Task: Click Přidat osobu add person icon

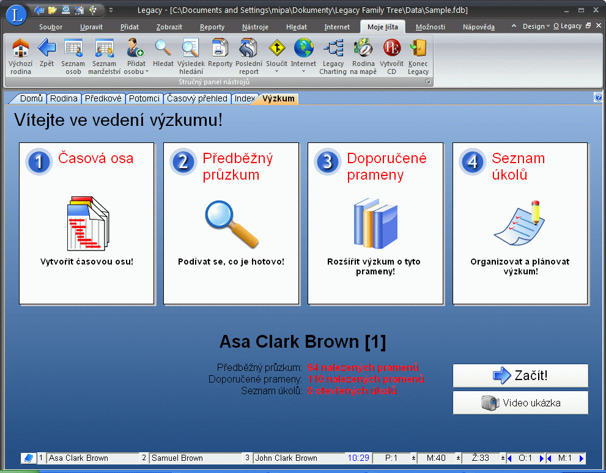Action: [136, 48]
